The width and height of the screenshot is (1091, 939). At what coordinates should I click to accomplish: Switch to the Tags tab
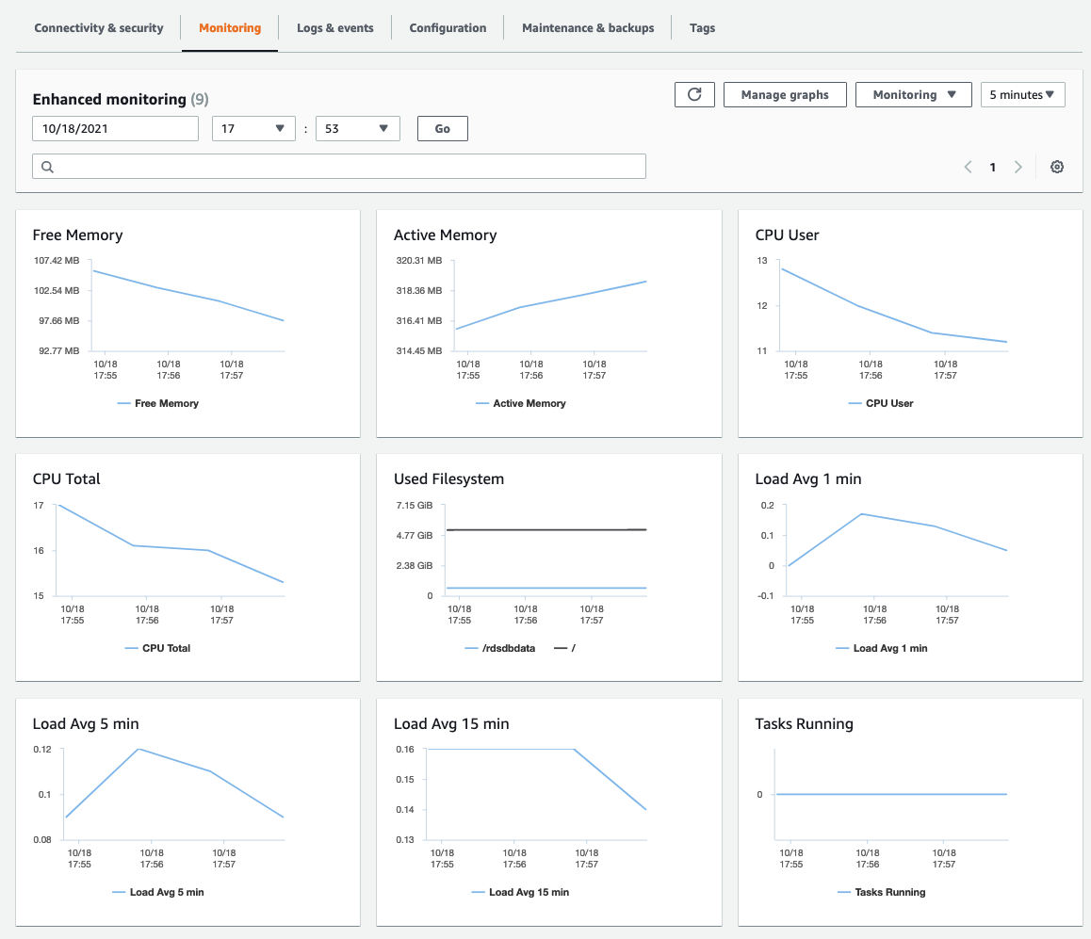(702, 27)
